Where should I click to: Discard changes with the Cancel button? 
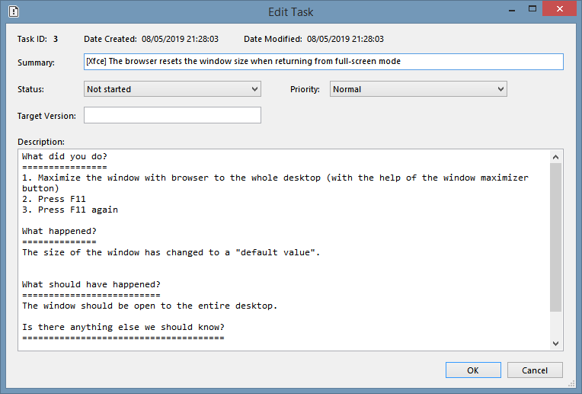tap(535, 370)
